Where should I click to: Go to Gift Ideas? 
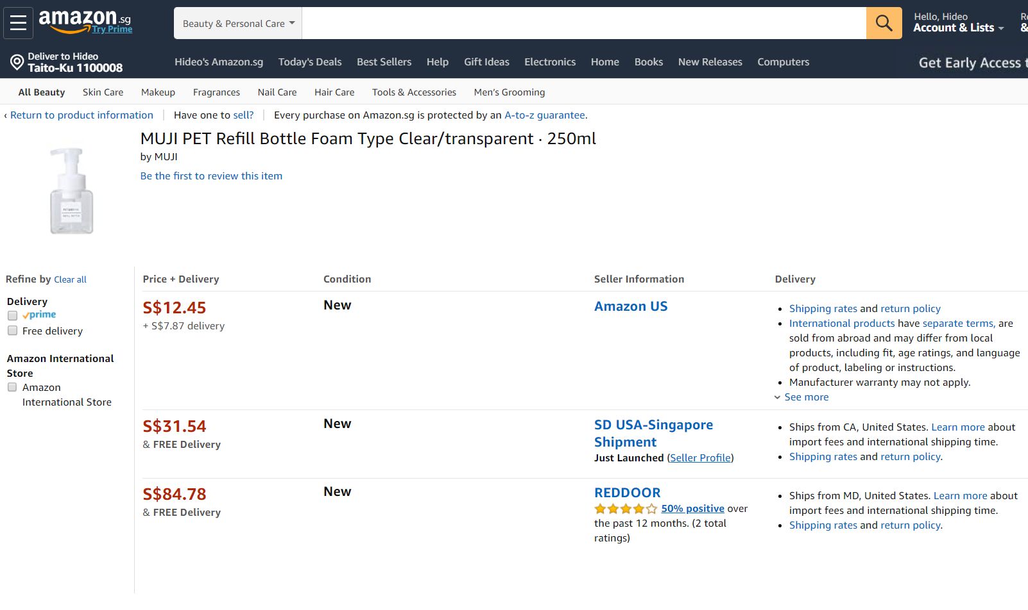point(486,62)
